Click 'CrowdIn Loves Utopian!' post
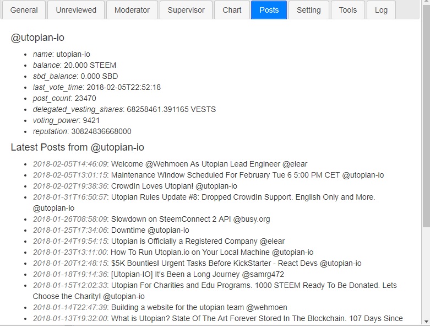 tap(135, 186)
